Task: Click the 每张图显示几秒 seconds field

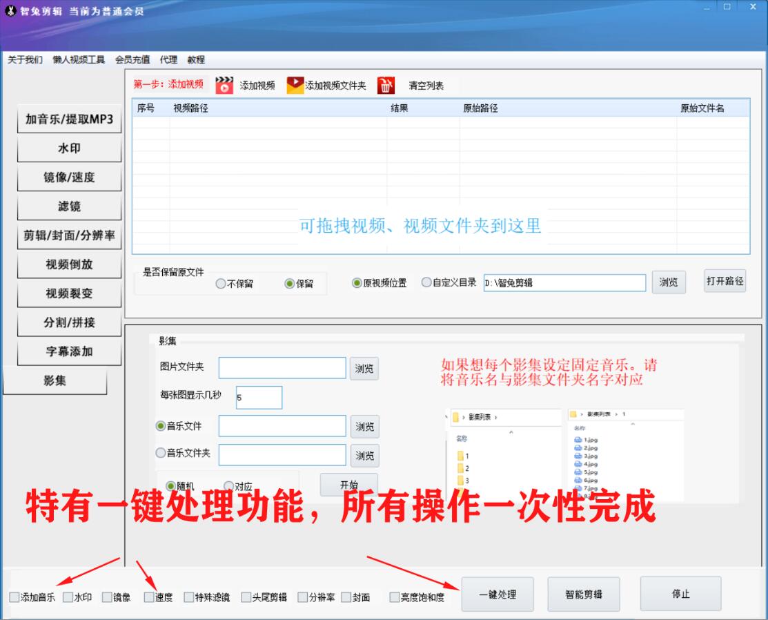Action: pyautogui.click(x=259, y=398)
